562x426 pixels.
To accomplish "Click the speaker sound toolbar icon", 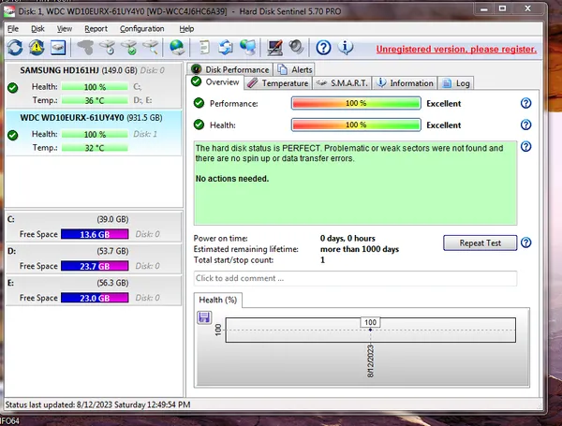I will pyautogui.click(x=296, y=48).
